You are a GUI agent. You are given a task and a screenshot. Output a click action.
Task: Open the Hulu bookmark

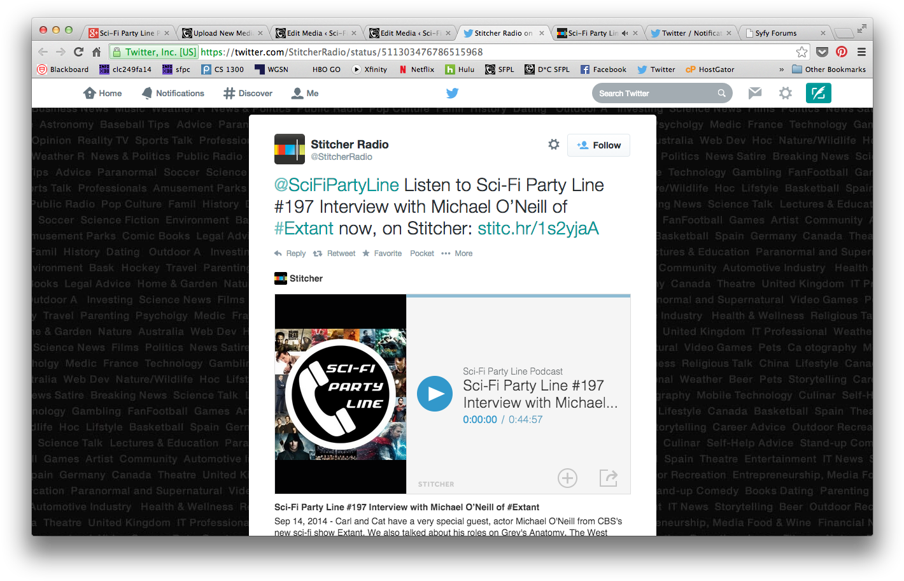point(460,69)
